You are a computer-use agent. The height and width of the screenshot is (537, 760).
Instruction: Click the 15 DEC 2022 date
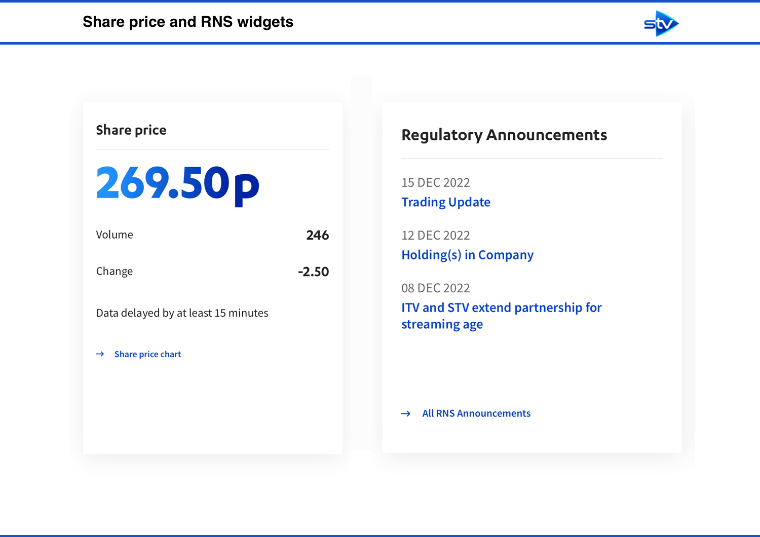[x=435, y=182]
